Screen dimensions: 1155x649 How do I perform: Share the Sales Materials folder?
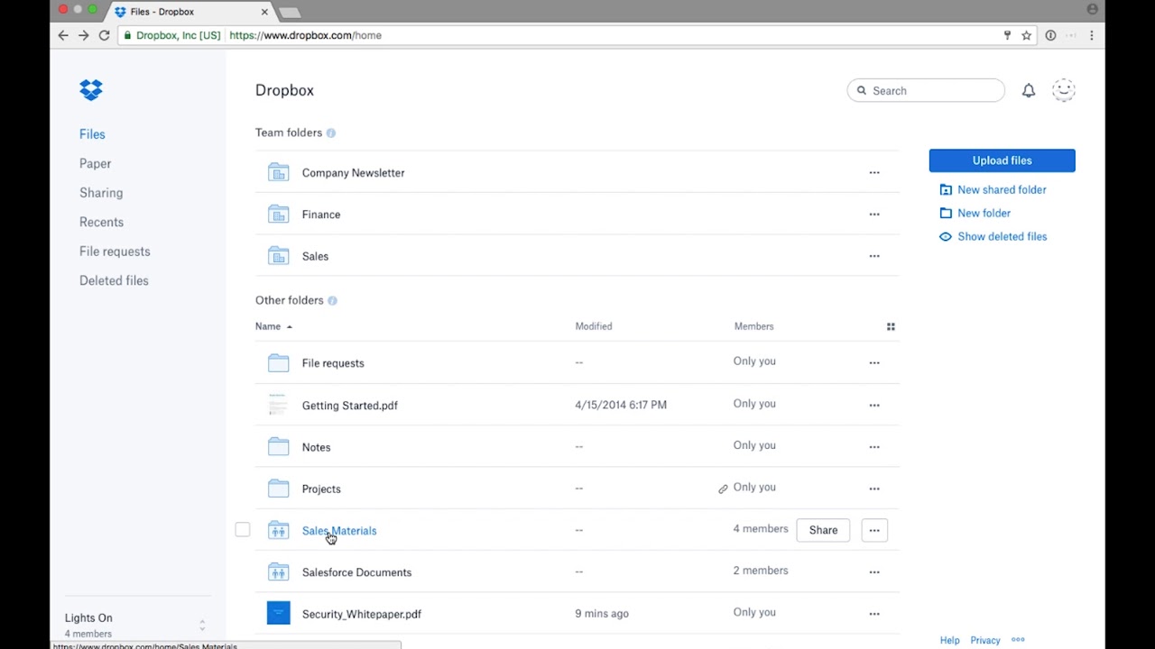point(823,530)
